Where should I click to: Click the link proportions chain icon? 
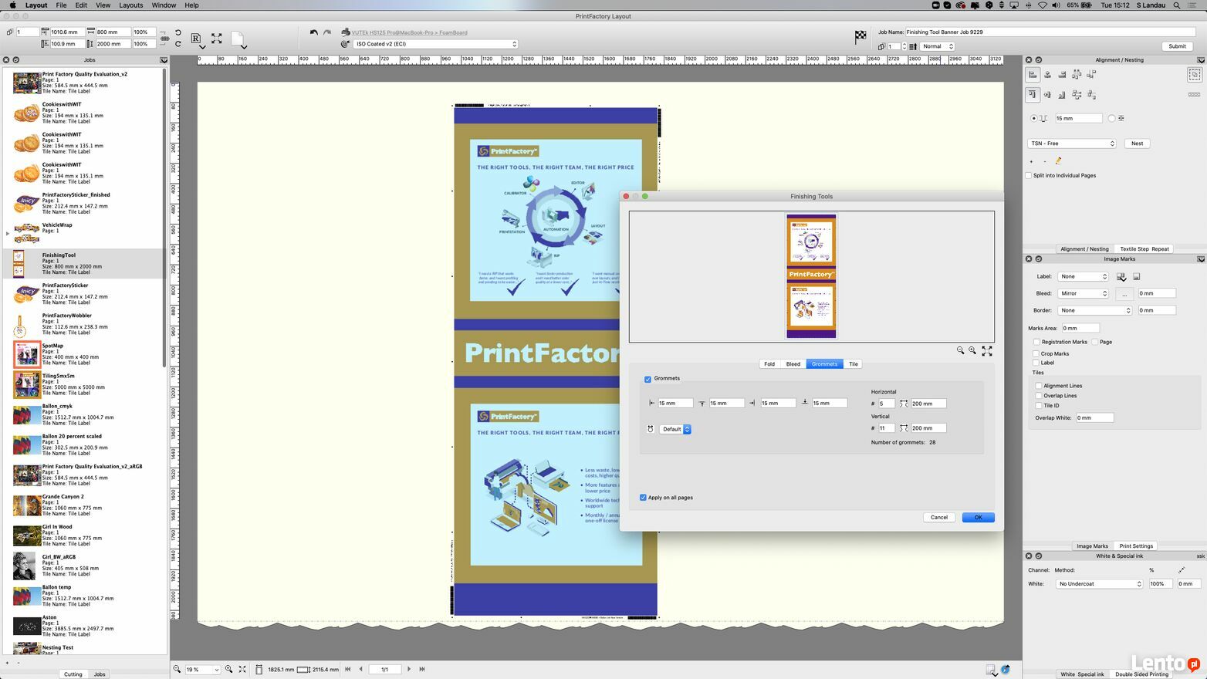164,38
